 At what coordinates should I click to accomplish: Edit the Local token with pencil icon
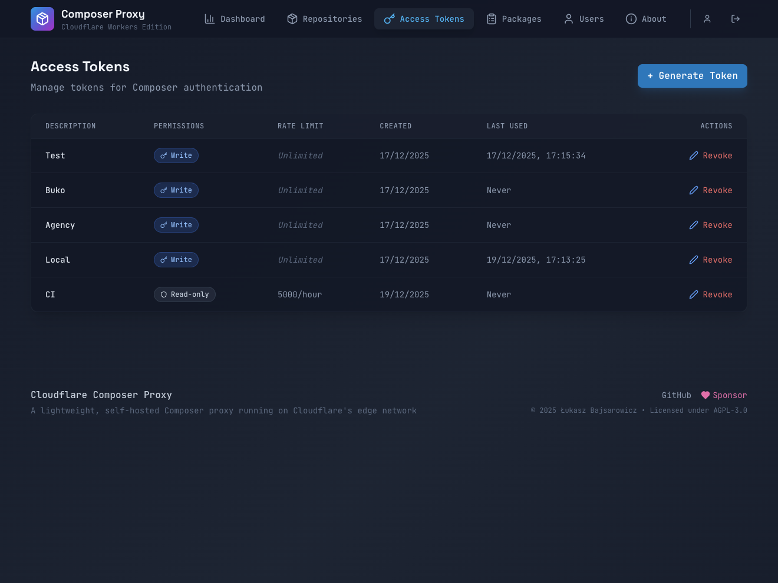pos(694,260)
